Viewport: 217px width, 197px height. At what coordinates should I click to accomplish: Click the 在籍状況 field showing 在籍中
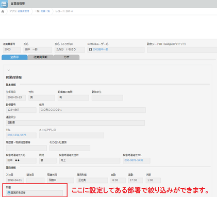[60, 180]
